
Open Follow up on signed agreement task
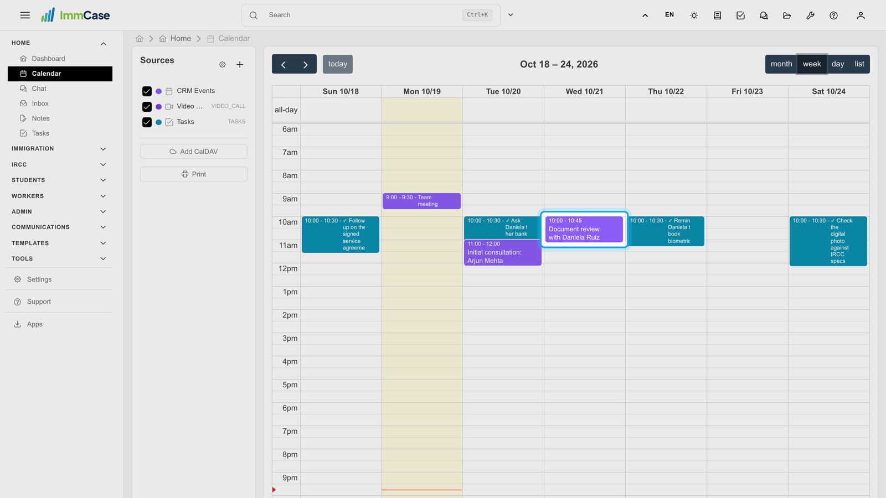point(341,235)
